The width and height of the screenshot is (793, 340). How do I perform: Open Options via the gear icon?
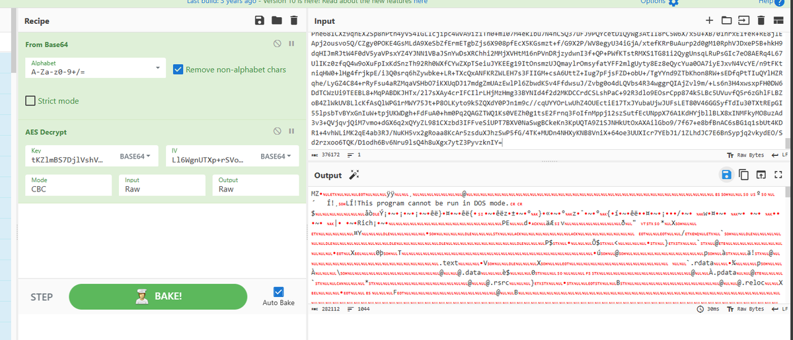[674, 3]
